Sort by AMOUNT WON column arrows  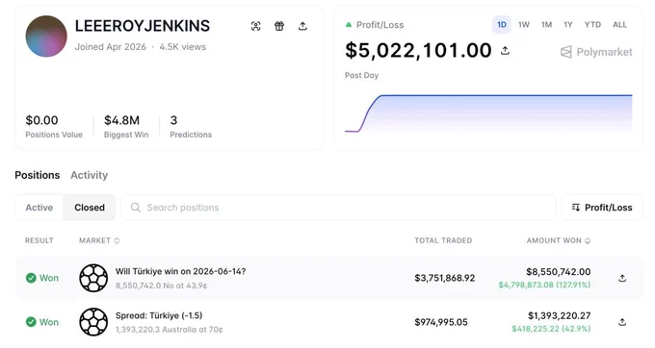coord(588,240)
